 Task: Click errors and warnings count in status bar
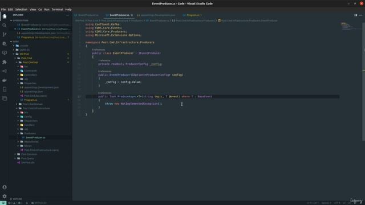click(x=15, y=203)
